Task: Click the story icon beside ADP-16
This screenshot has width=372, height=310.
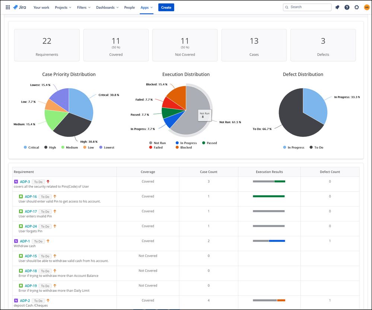Action: 21,196
